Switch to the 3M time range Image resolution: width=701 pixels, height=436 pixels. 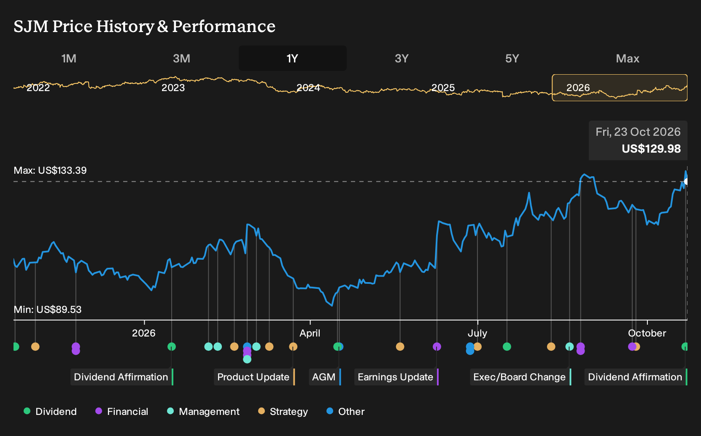pos(181,58)
